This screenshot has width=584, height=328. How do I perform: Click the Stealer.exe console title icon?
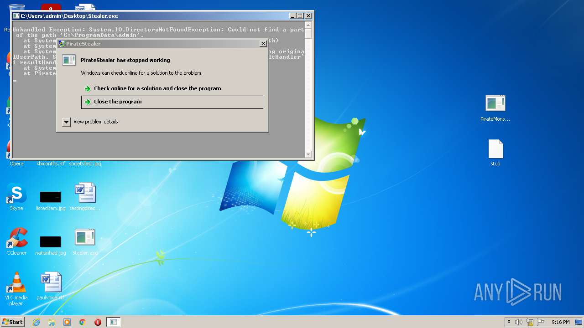point(16,16)
